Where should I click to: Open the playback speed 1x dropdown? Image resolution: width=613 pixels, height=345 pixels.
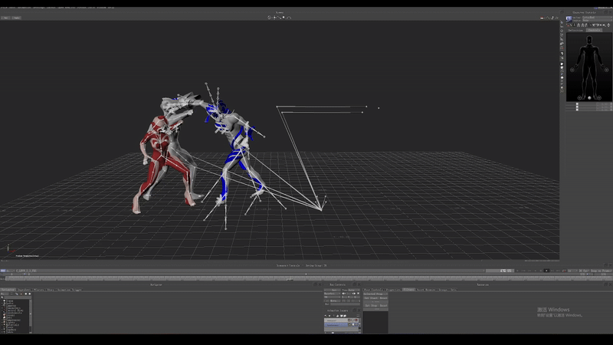pyautogui.click(x=572, y=271)
